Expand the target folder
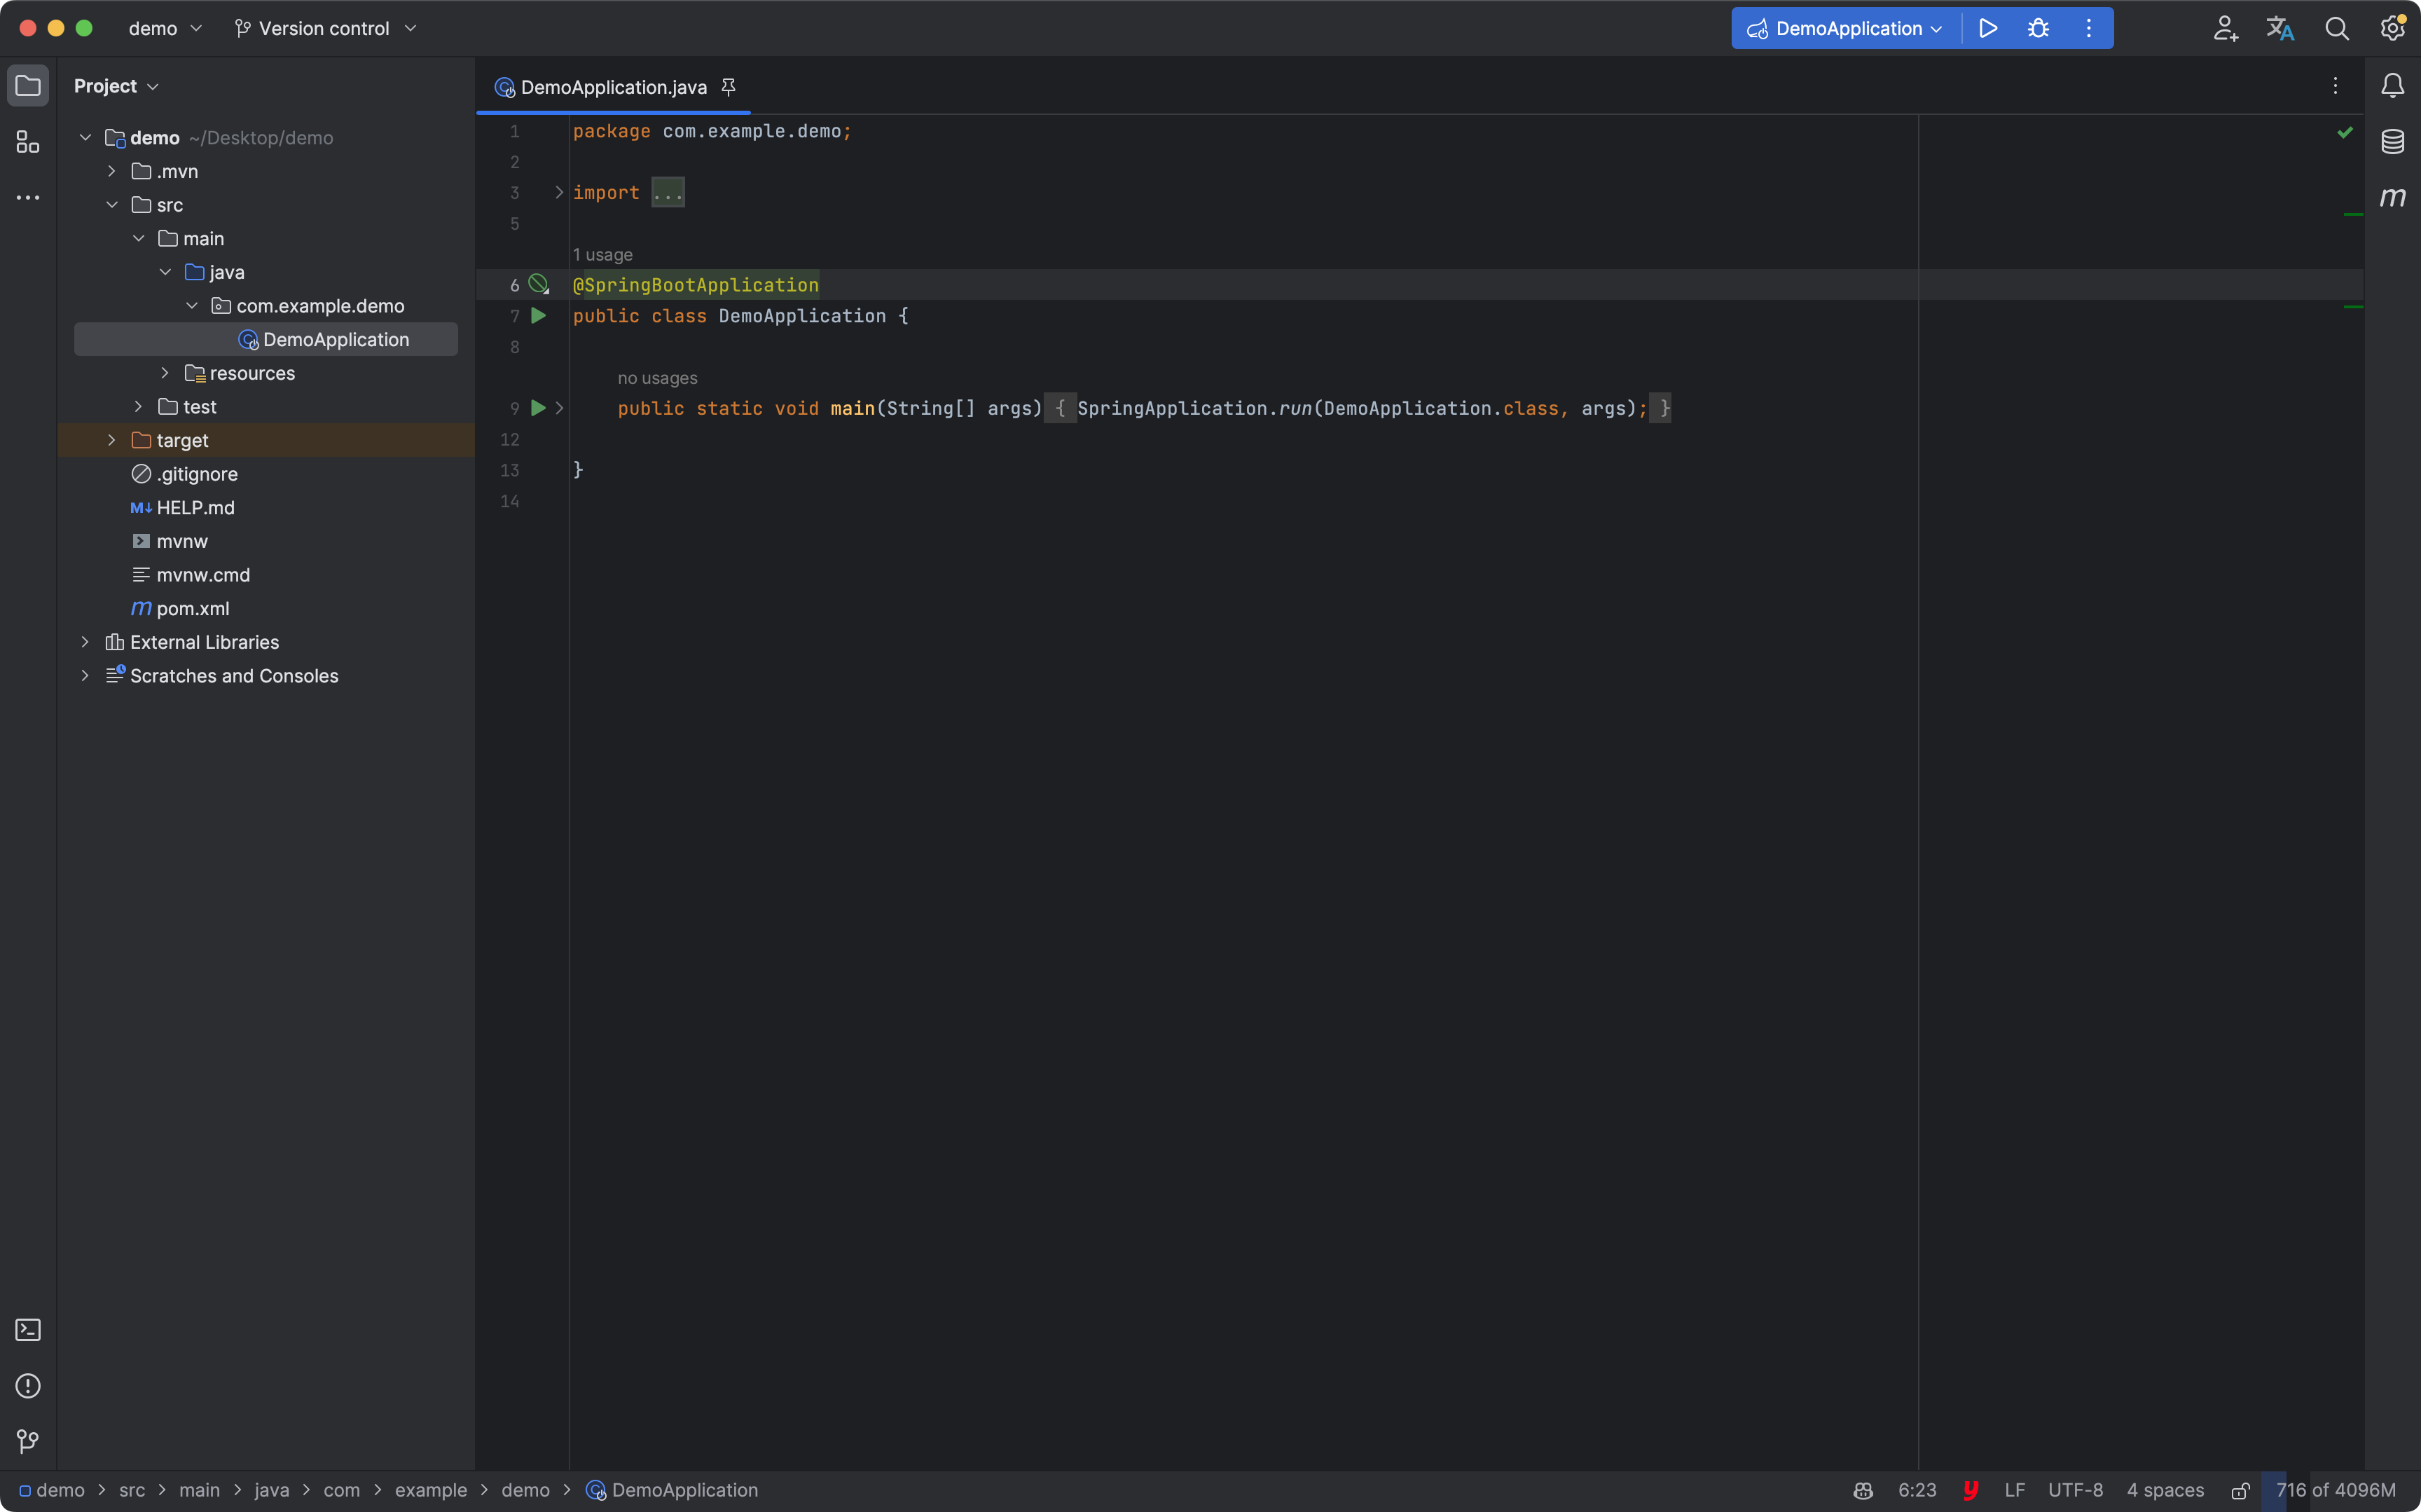The width and height of the screenshot is (2421, 1512). coord(112,440)
